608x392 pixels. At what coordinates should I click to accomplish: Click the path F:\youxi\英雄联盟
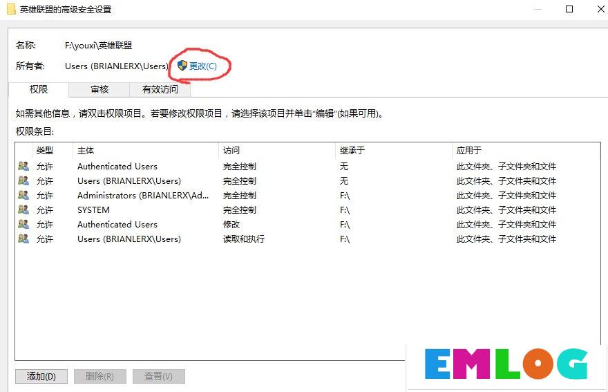point(99,46)
